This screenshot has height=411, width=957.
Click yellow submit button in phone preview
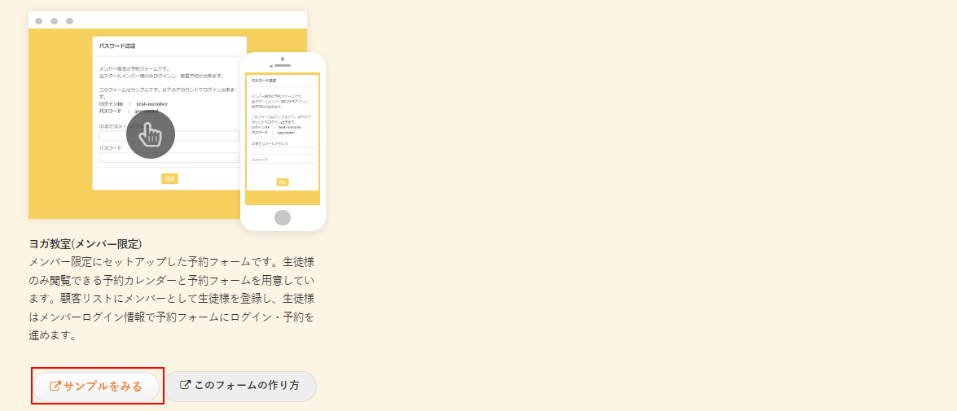283,182
